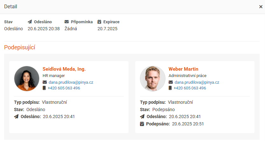Screen dimensions: 265x141
Task: Click phone icon in Seidlová Meda card
Action: (44, 88)
